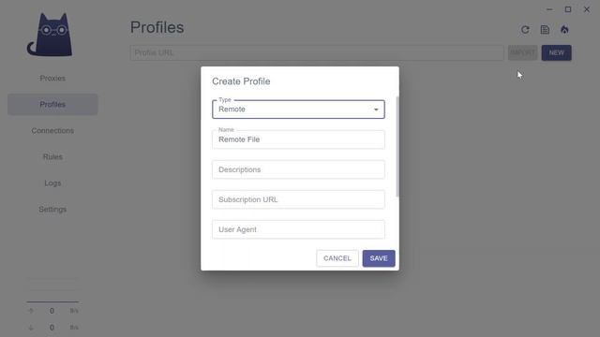Select the Remote type combo box
The image size is (600, 337).
[x=298, y=110]
